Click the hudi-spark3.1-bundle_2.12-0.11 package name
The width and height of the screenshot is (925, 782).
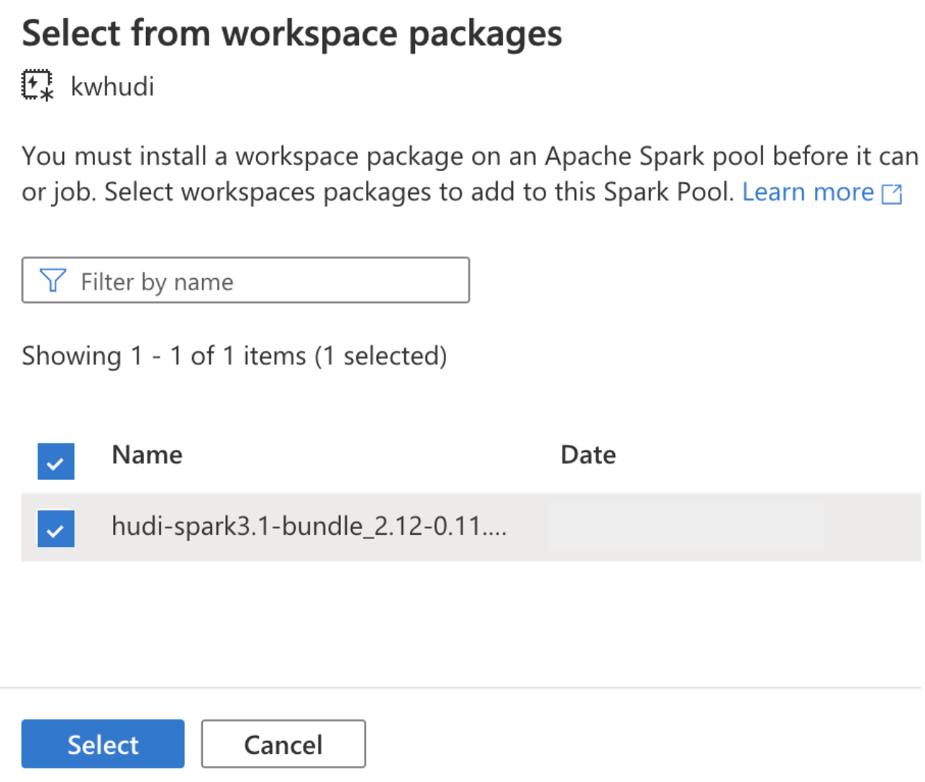tap(309, 526)
